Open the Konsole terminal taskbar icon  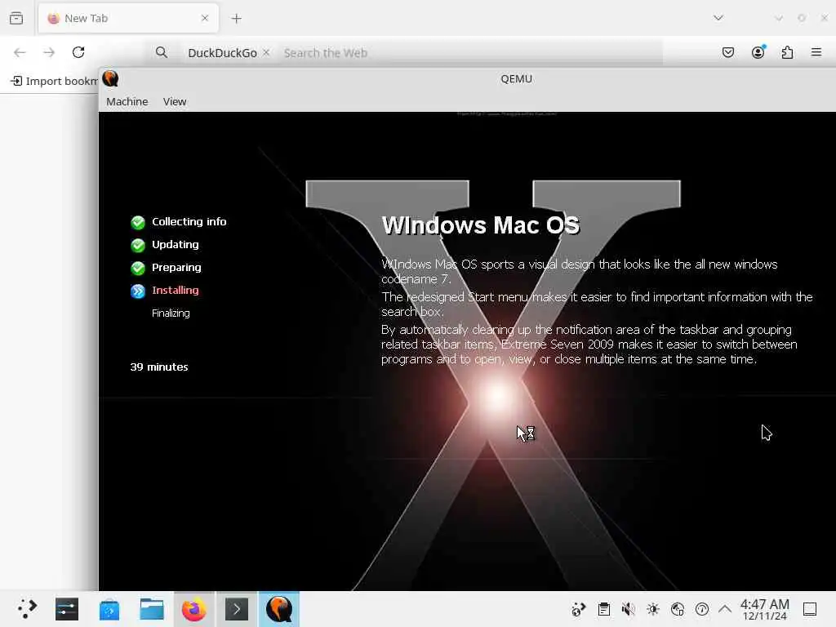point(237,609)
